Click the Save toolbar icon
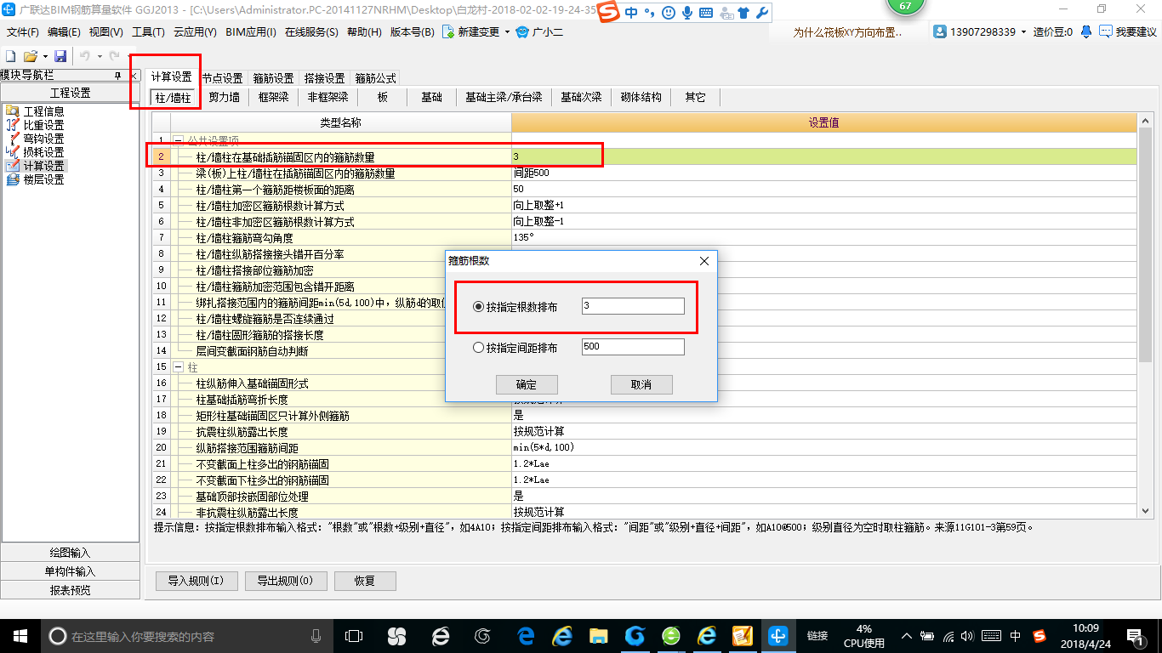The image size is (1162, 653). (60, 55)
